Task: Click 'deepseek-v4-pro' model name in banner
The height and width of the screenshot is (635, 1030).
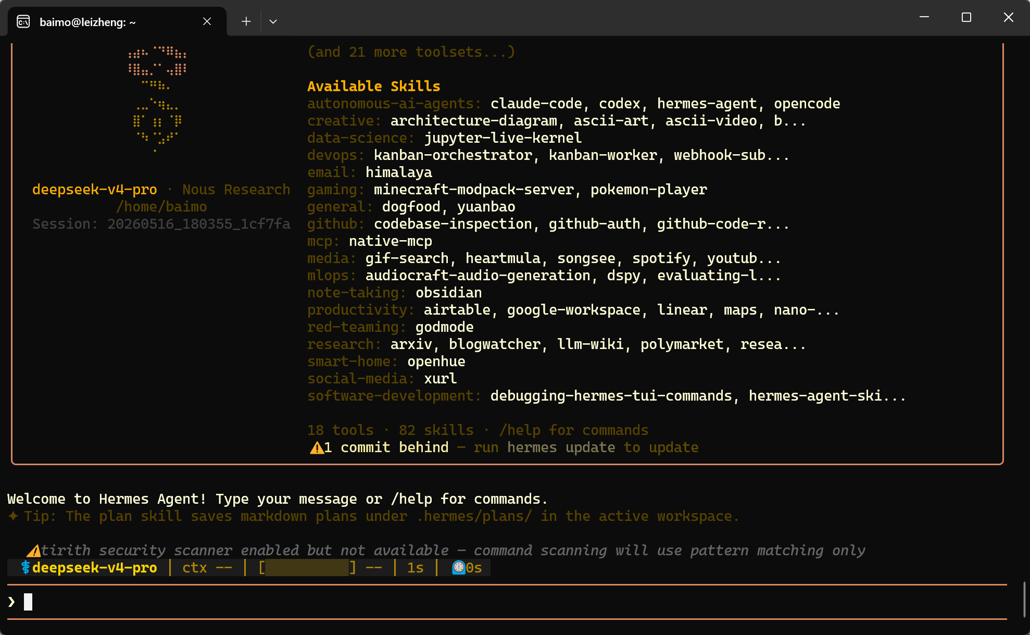Action: (x=95, y=190)
